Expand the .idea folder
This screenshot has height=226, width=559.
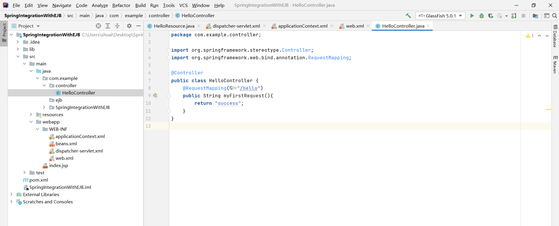(18, 42)
